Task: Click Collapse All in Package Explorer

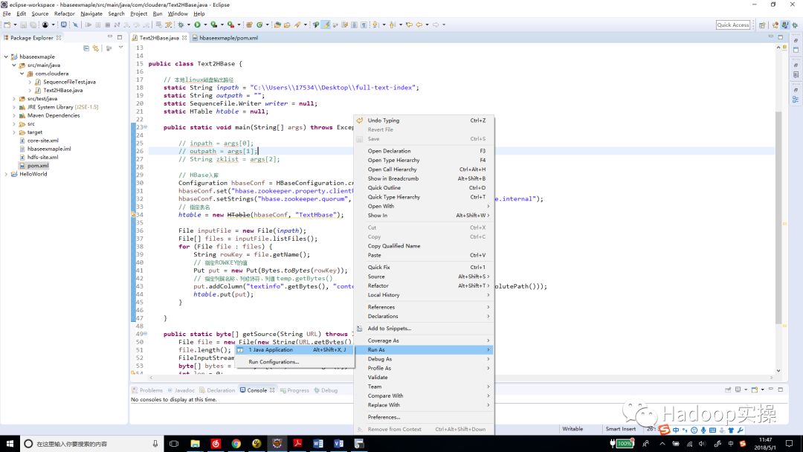Action: [86, 48]
